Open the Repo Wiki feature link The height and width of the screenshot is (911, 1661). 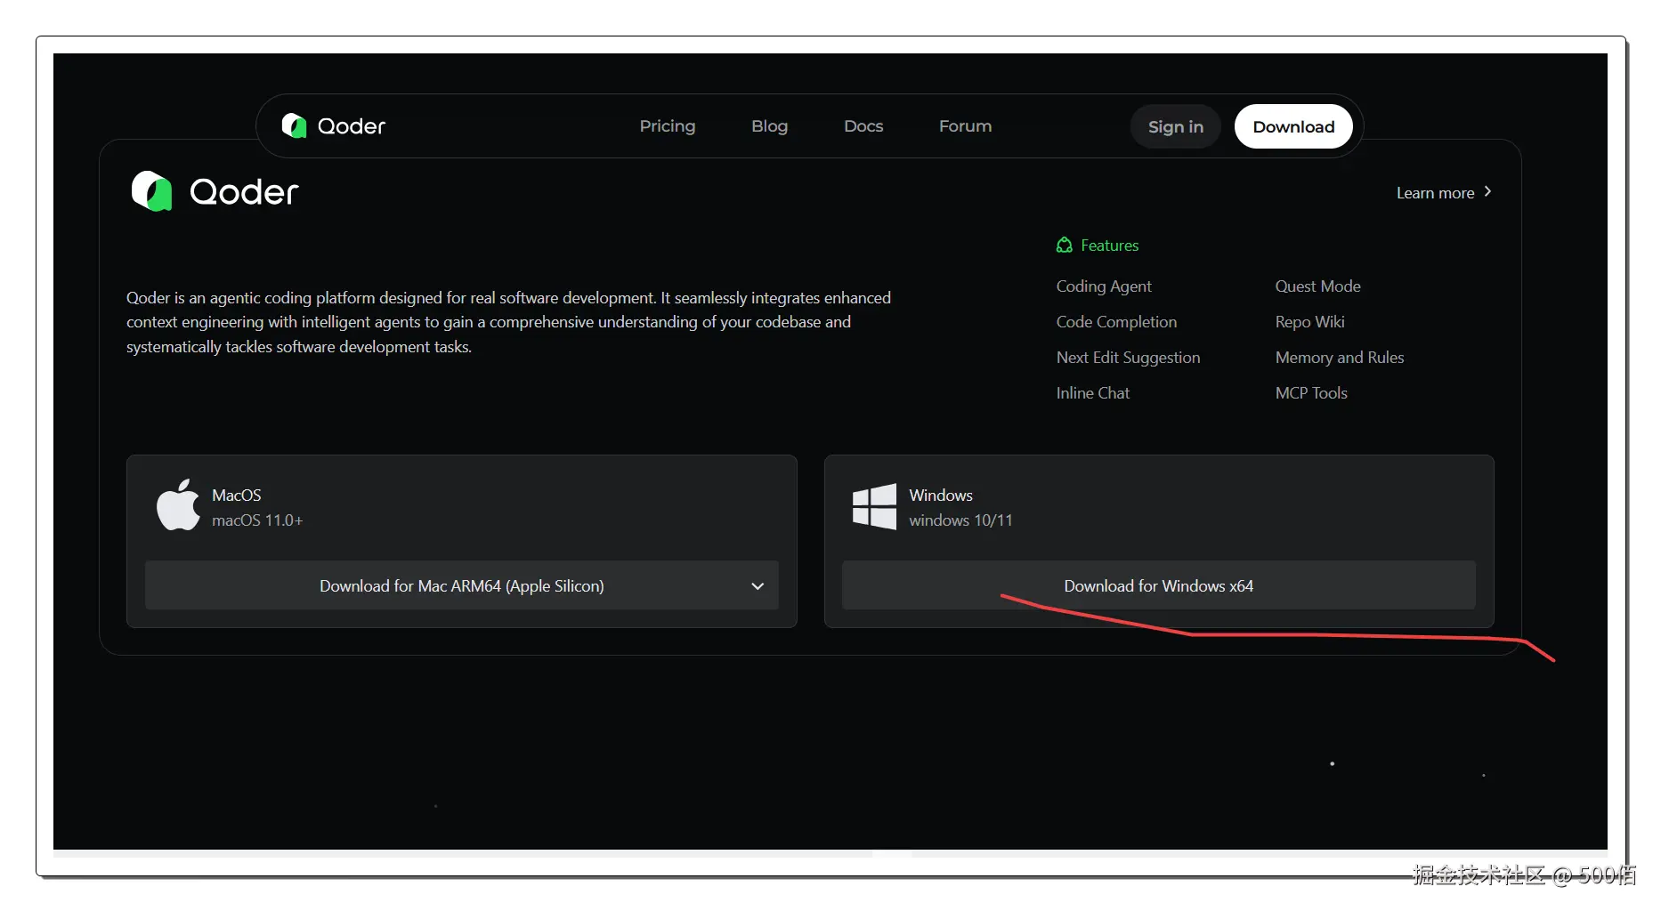click(1309, 322)
